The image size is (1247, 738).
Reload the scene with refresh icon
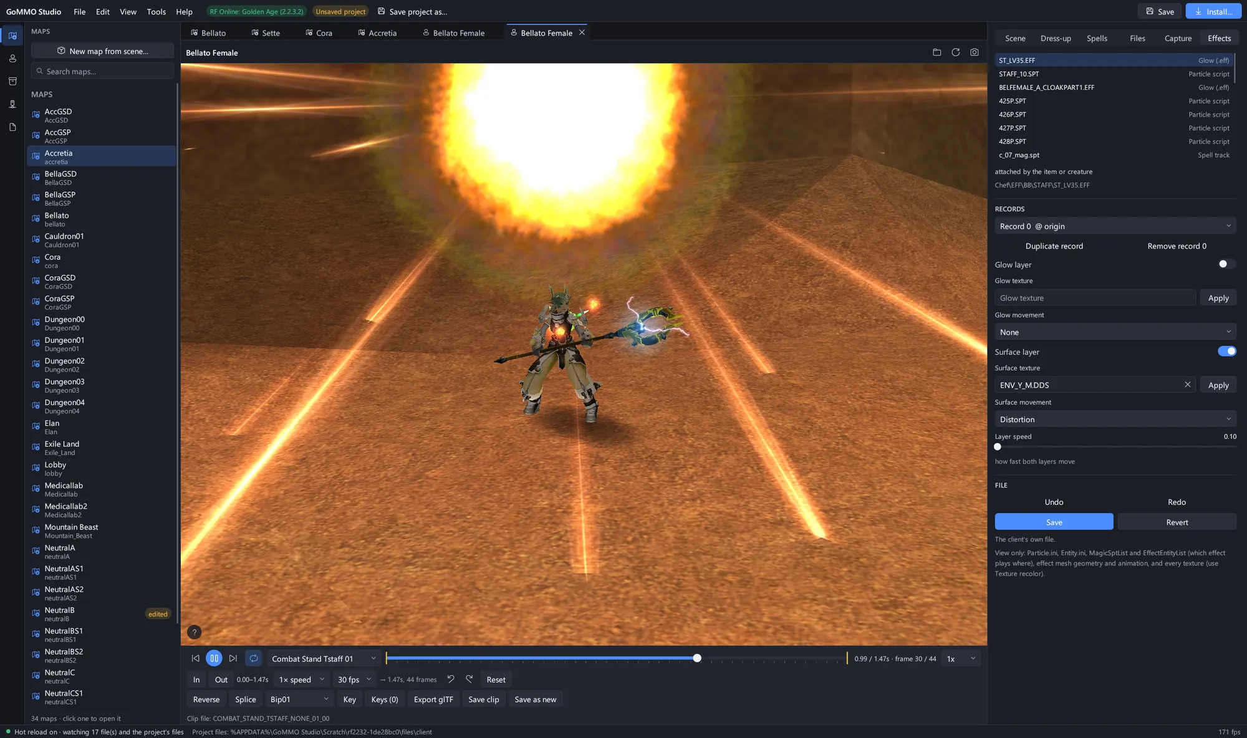pos(955,52)
